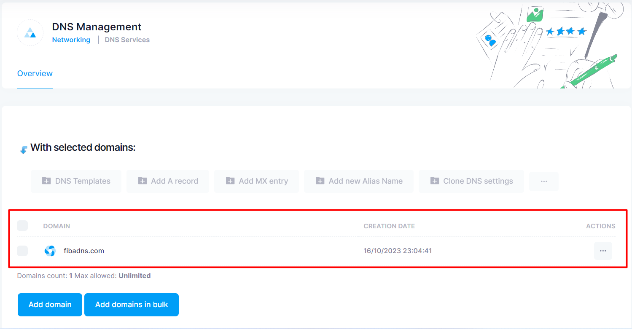Click the DNS Services breadcrumb text
The image size is (632, 329).
click(127, 40)
